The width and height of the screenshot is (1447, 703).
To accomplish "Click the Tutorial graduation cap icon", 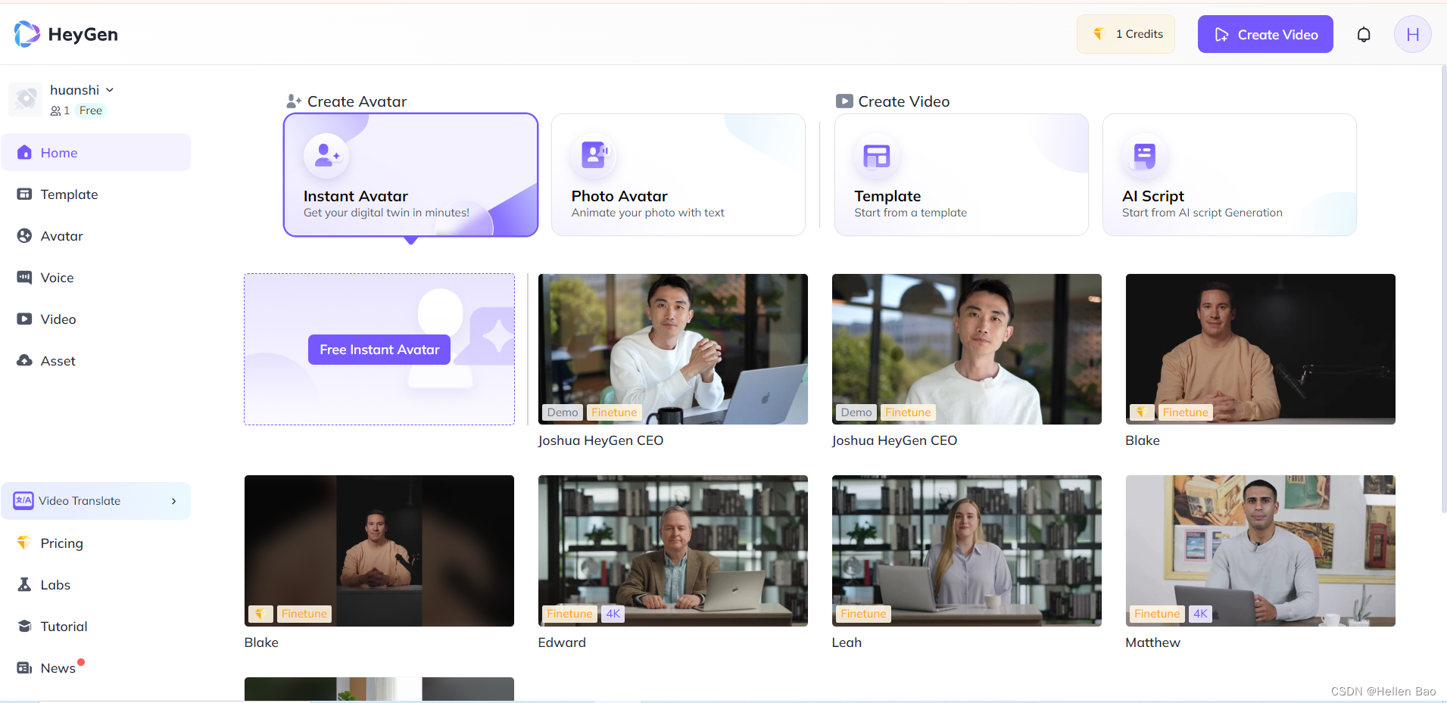I will pos(24,626).
